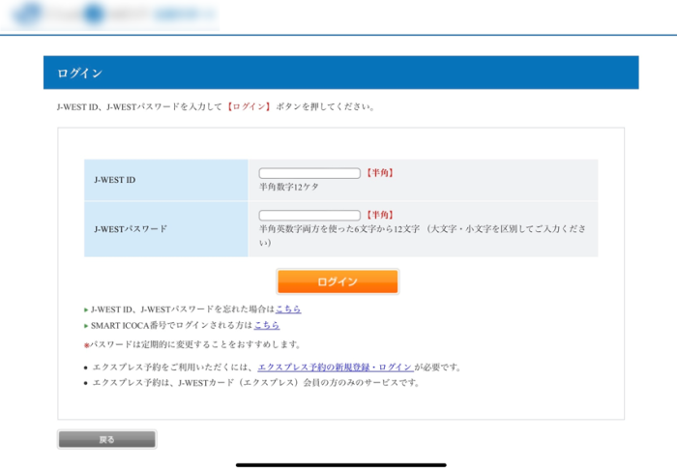The image size is (677, 471).
Task: Follow こちら link for SMART ICOCA login
Action: [267, 326]
